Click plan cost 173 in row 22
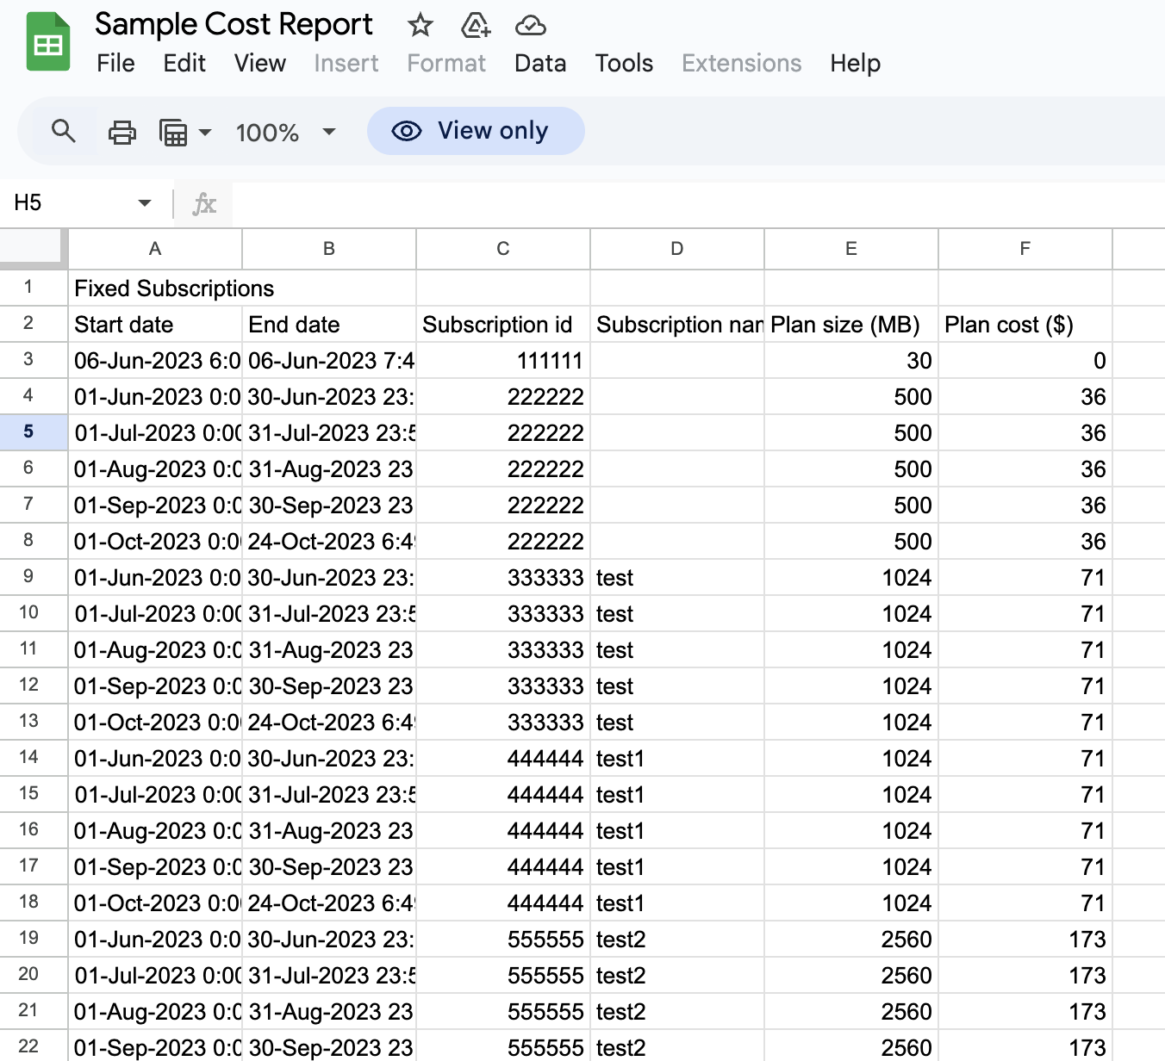 coord(1025,1047)
